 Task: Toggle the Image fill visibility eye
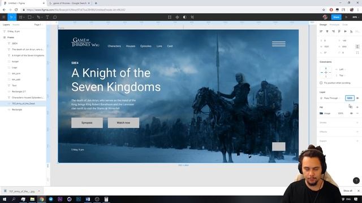coord(351,113)
